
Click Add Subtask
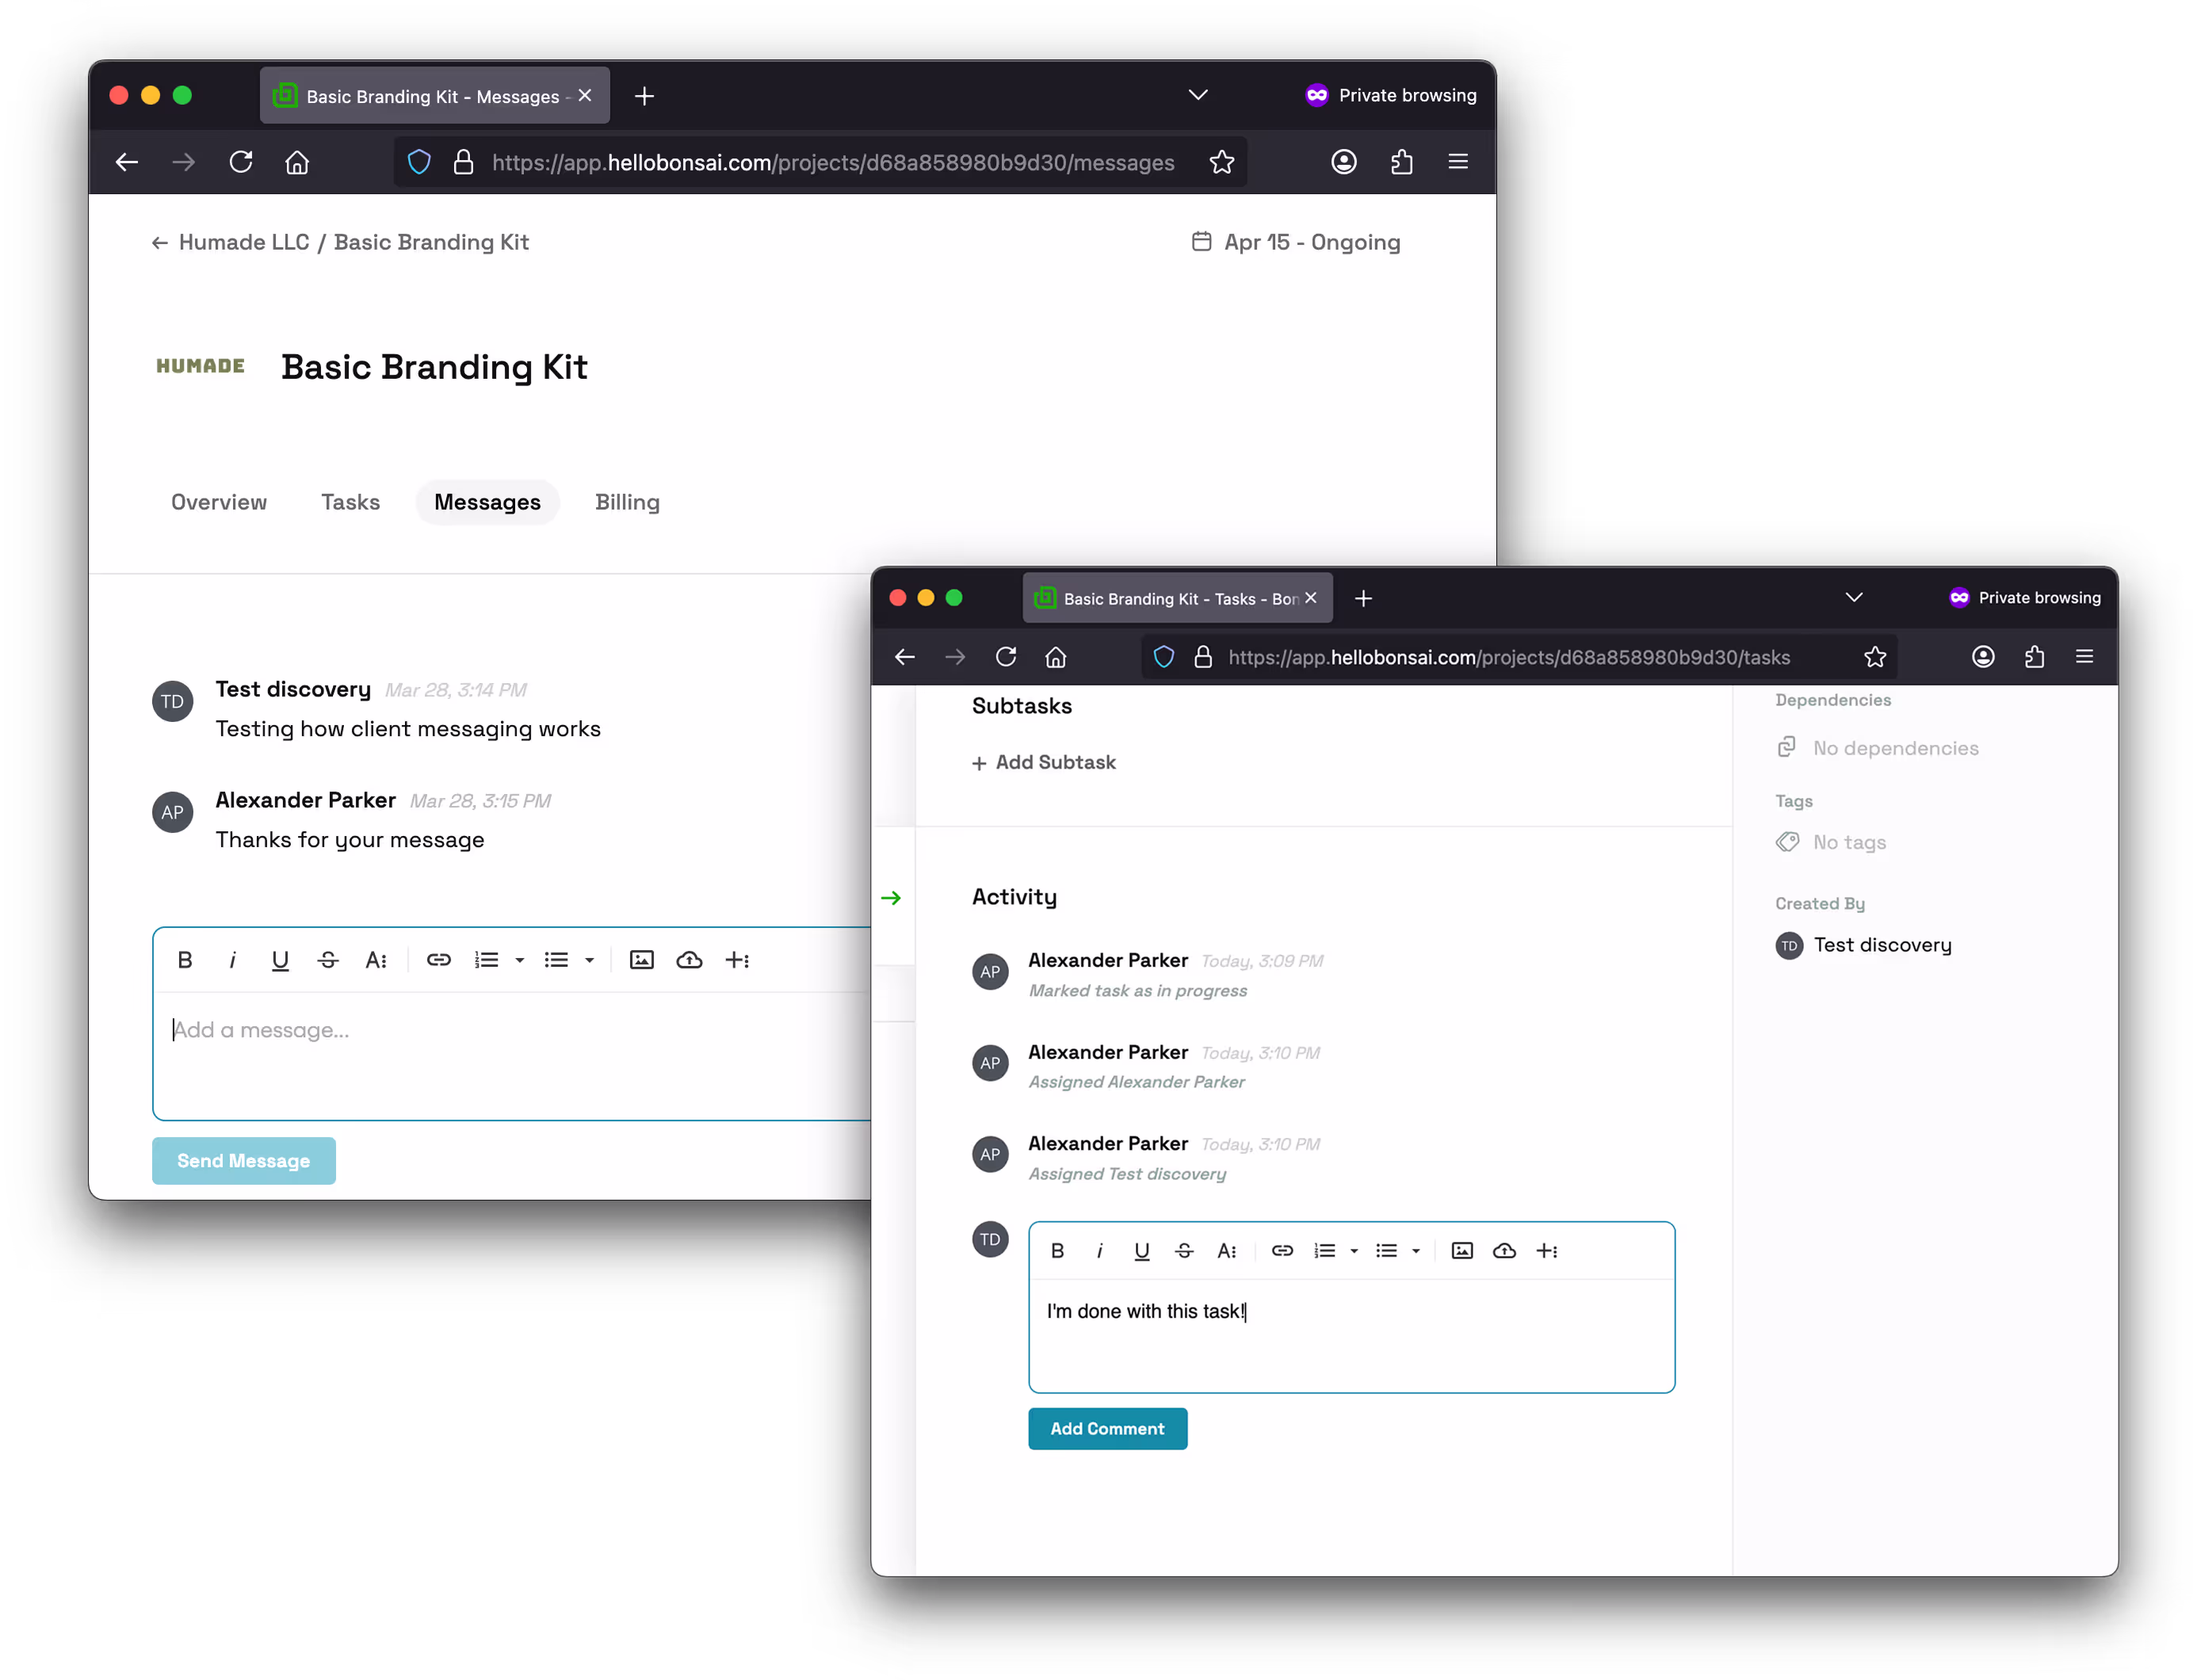pyautogui.click(x=1043, y=762)
